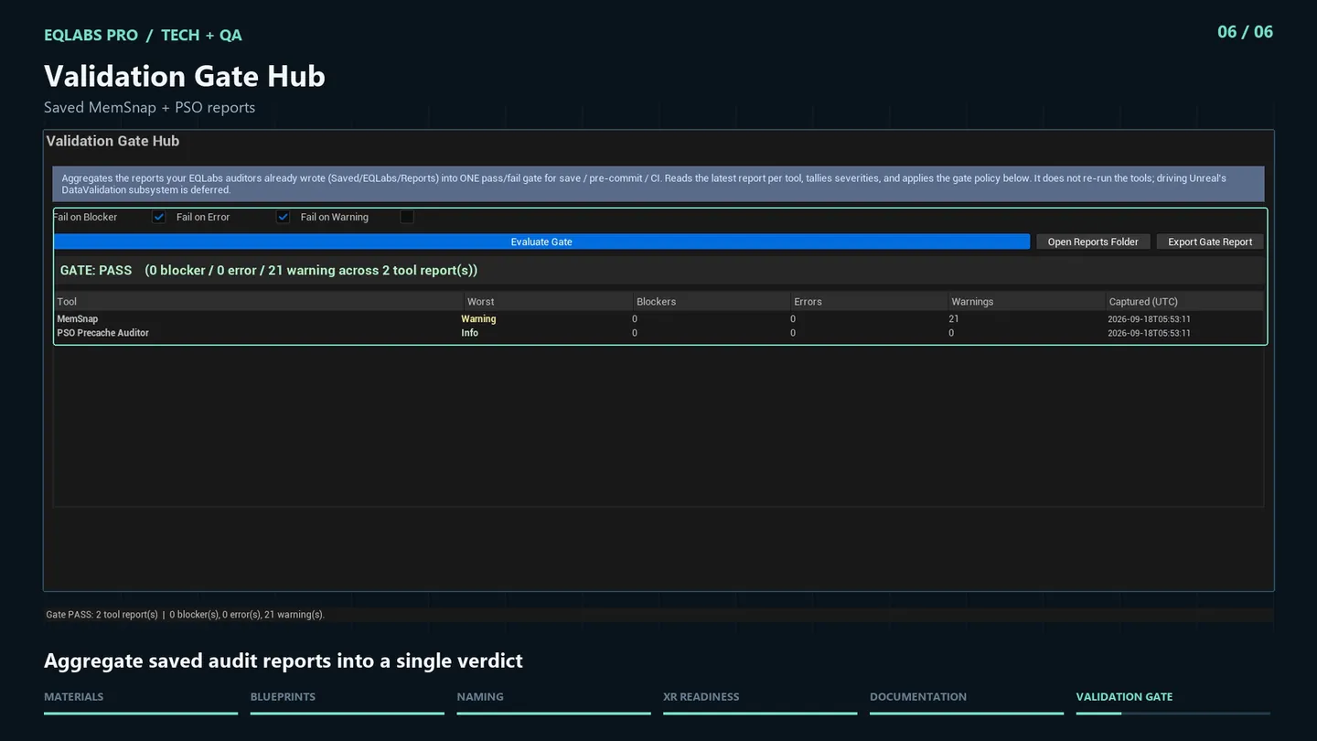
Task: Select the PSO Precache Auditor row name
Action: coord(103,333)
